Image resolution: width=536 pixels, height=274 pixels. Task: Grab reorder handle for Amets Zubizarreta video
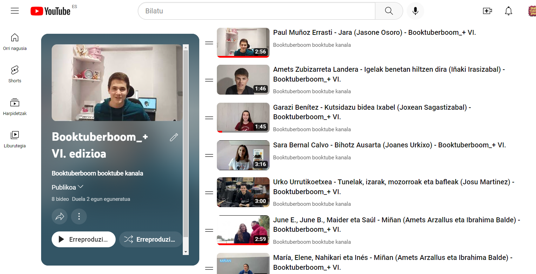click(x=209, y=80)
